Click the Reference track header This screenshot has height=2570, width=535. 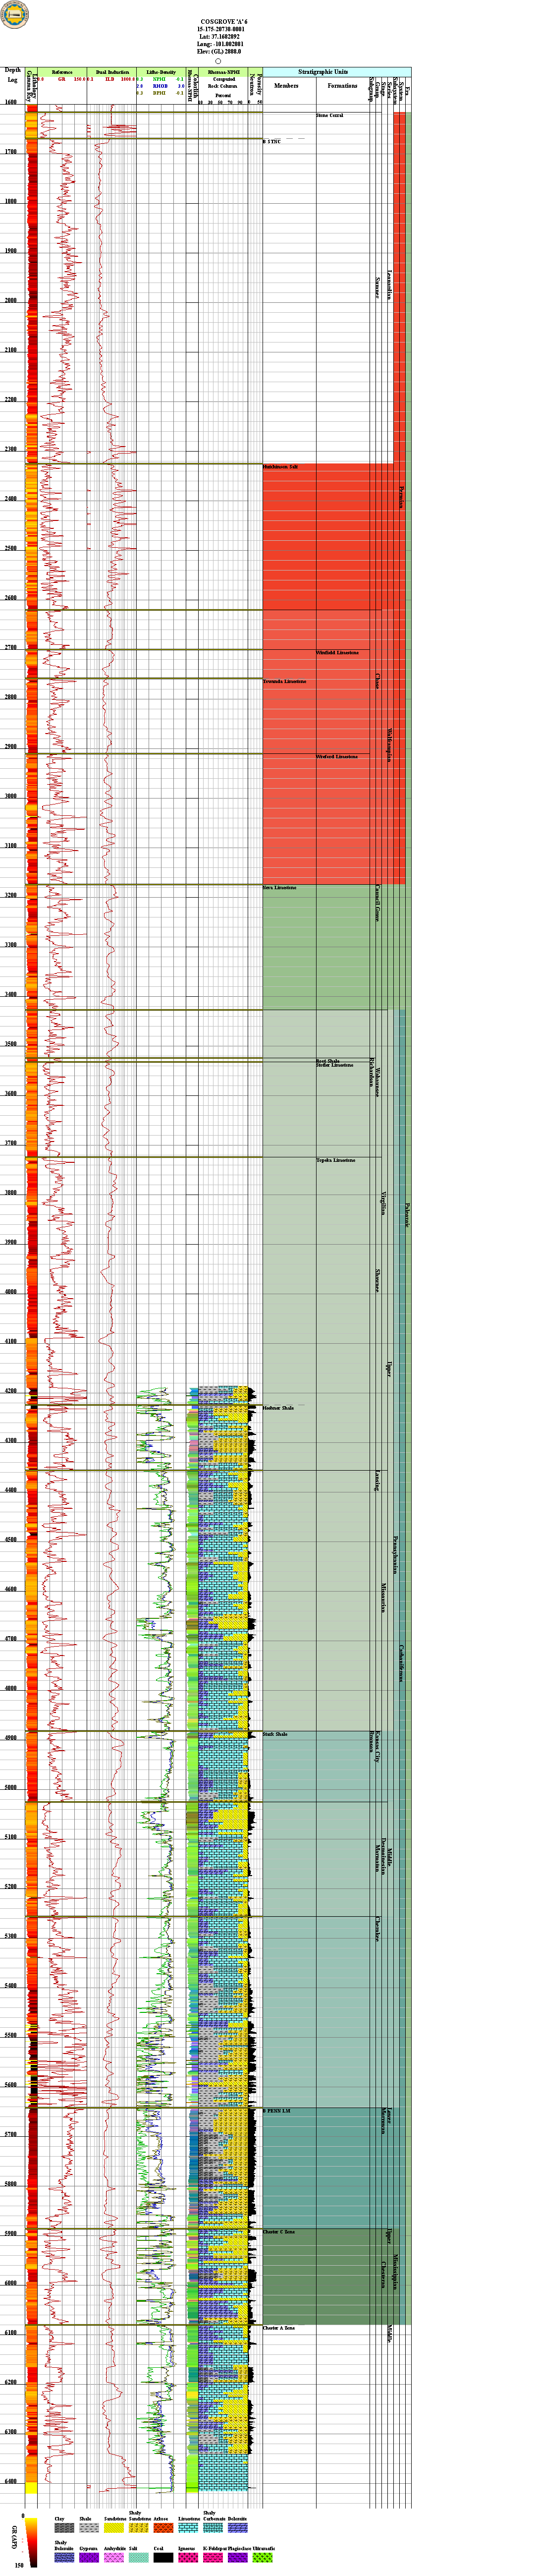(x=62, y=72)
